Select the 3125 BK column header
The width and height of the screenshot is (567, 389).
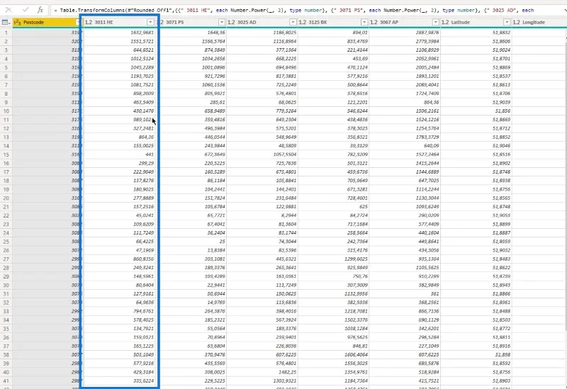333,23
